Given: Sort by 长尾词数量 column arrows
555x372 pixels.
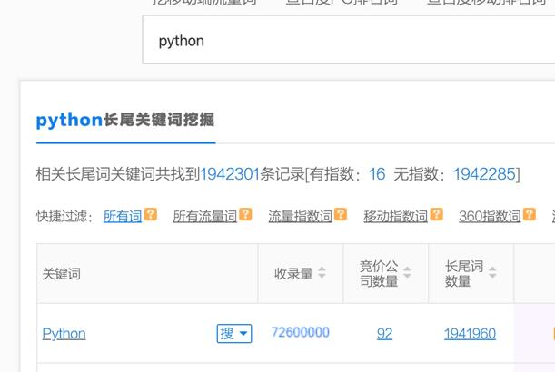Looking at the screenshot, I should (x=492, y=273).
